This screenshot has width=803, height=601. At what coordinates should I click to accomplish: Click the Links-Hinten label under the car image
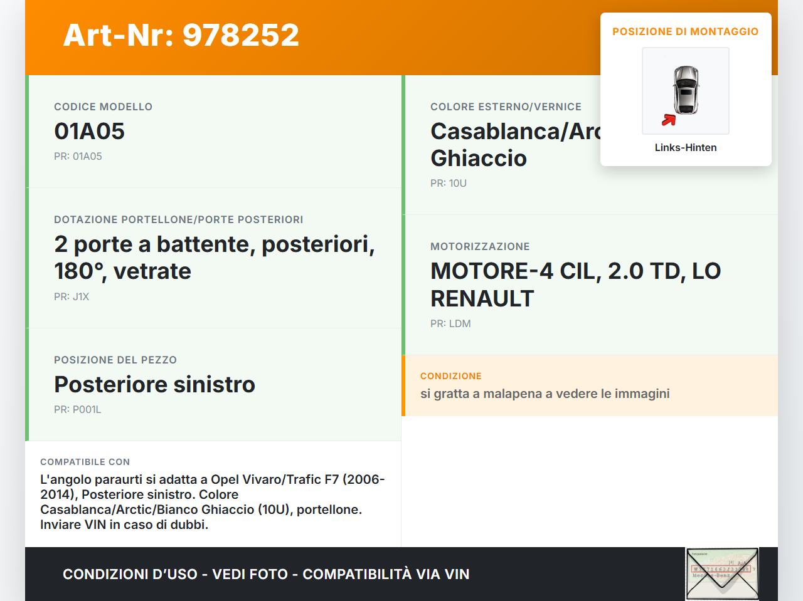(x=685, y=147)
